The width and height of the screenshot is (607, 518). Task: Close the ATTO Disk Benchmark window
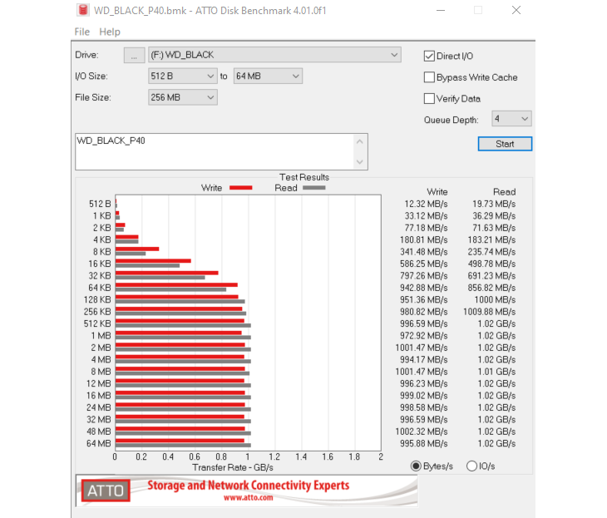[x=516, y=11]
